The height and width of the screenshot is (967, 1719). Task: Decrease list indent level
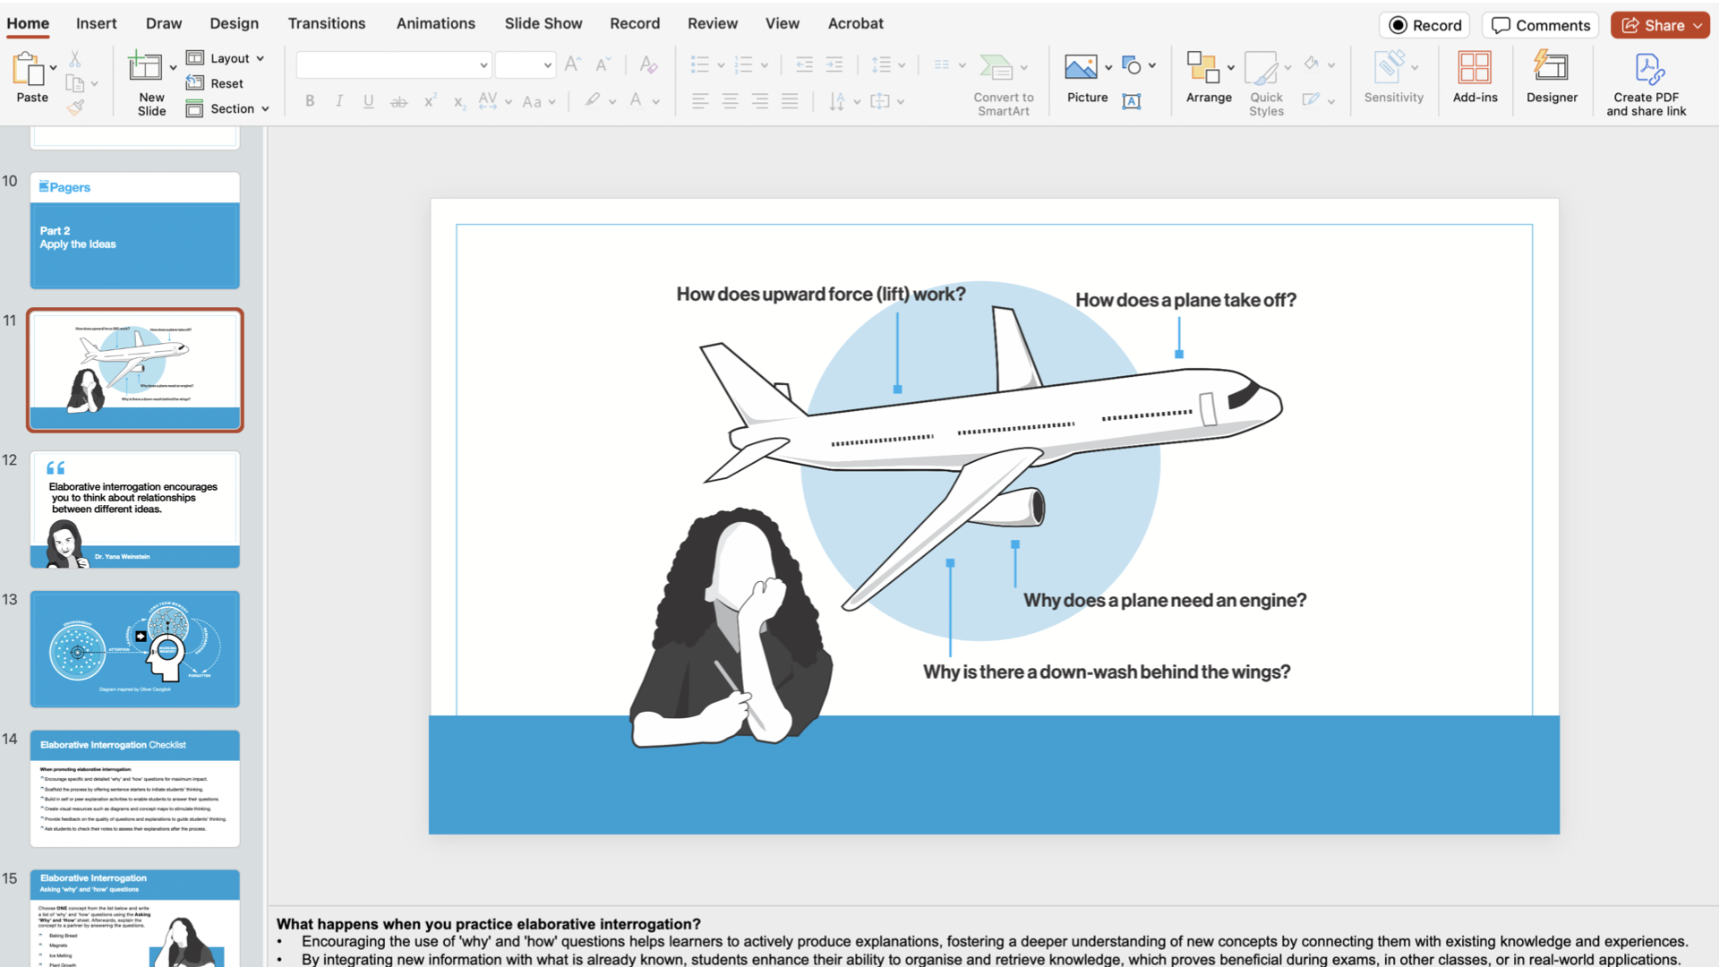tap(804, 64)
